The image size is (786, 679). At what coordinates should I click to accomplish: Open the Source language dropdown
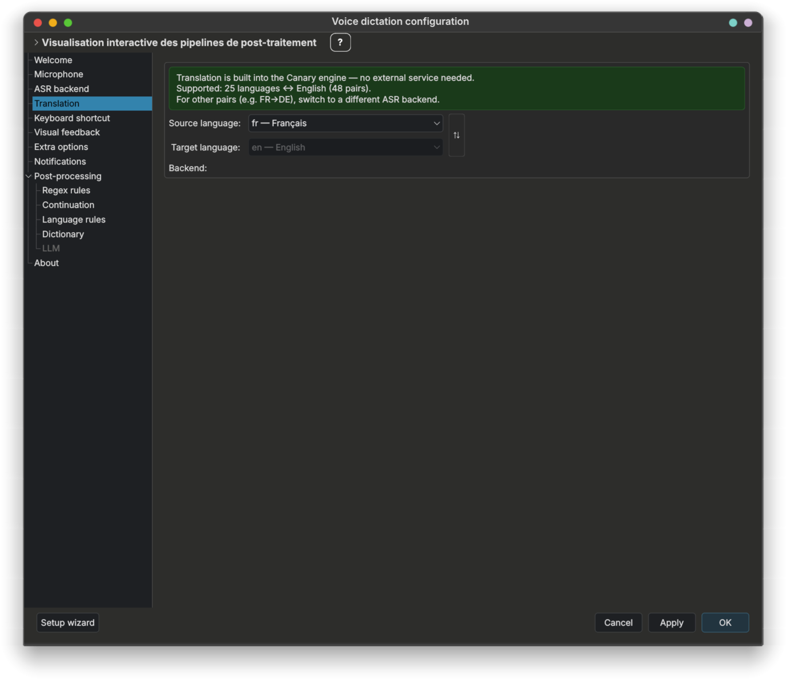click(x=346, y=123)
